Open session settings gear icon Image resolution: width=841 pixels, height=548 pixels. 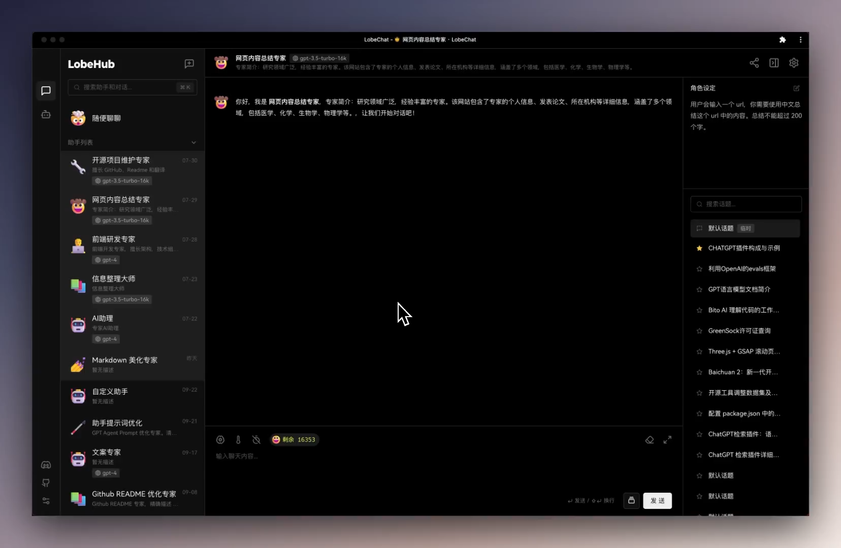click(x=794, y=63)
